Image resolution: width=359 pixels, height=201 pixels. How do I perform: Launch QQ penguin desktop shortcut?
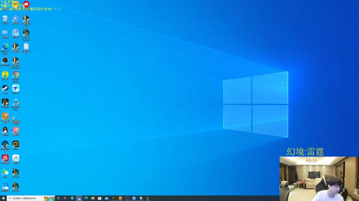(5, 131)
